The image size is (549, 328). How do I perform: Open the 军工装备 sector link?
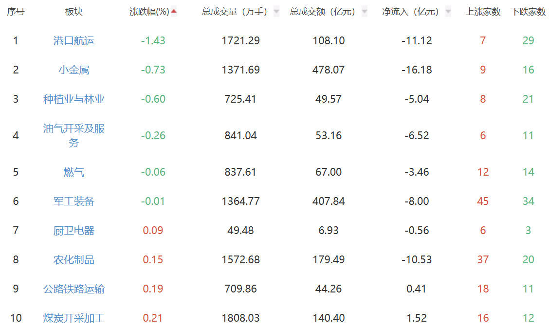click(74, 201)
